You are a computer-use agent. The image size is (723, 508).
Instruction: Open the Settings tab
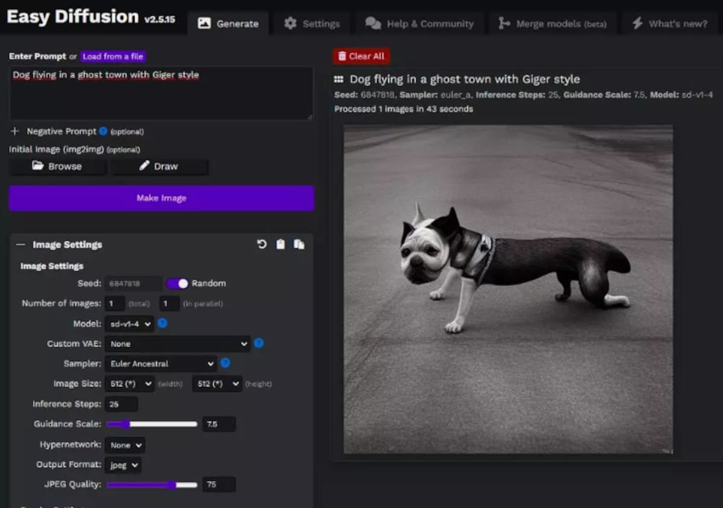click(312, 23)
